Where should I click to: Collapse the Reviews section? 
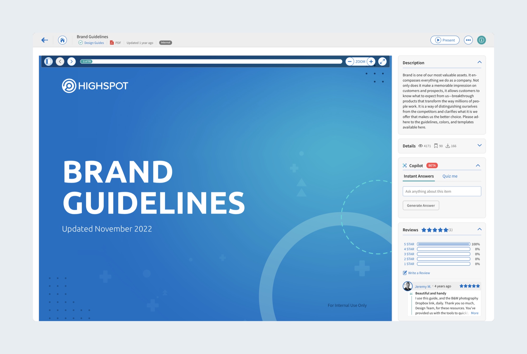point(480,229)
